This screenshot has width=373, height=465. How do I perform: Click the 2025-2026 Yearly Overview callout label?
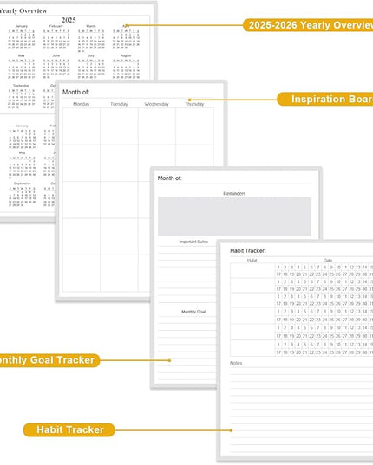(x=308, y=25)
